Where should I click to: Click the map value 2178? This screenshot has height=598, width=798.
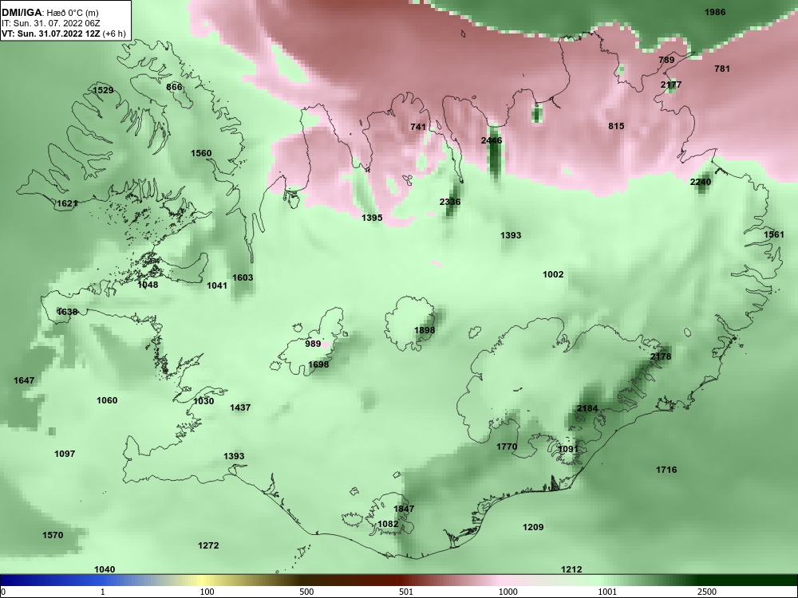tap(661, 357)
